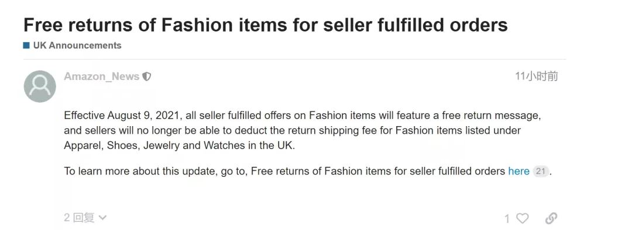The width and height of the screenshot is (628, 230).
Task: Open the Amazon_News profile name
Action: point(102,76)
